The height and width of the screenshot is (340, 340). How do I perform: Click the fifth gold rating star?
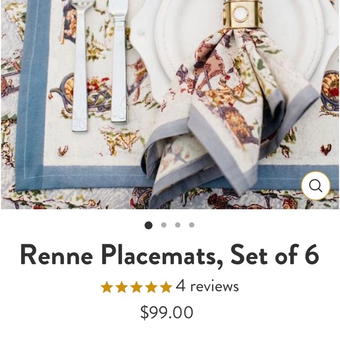(166, 287)
